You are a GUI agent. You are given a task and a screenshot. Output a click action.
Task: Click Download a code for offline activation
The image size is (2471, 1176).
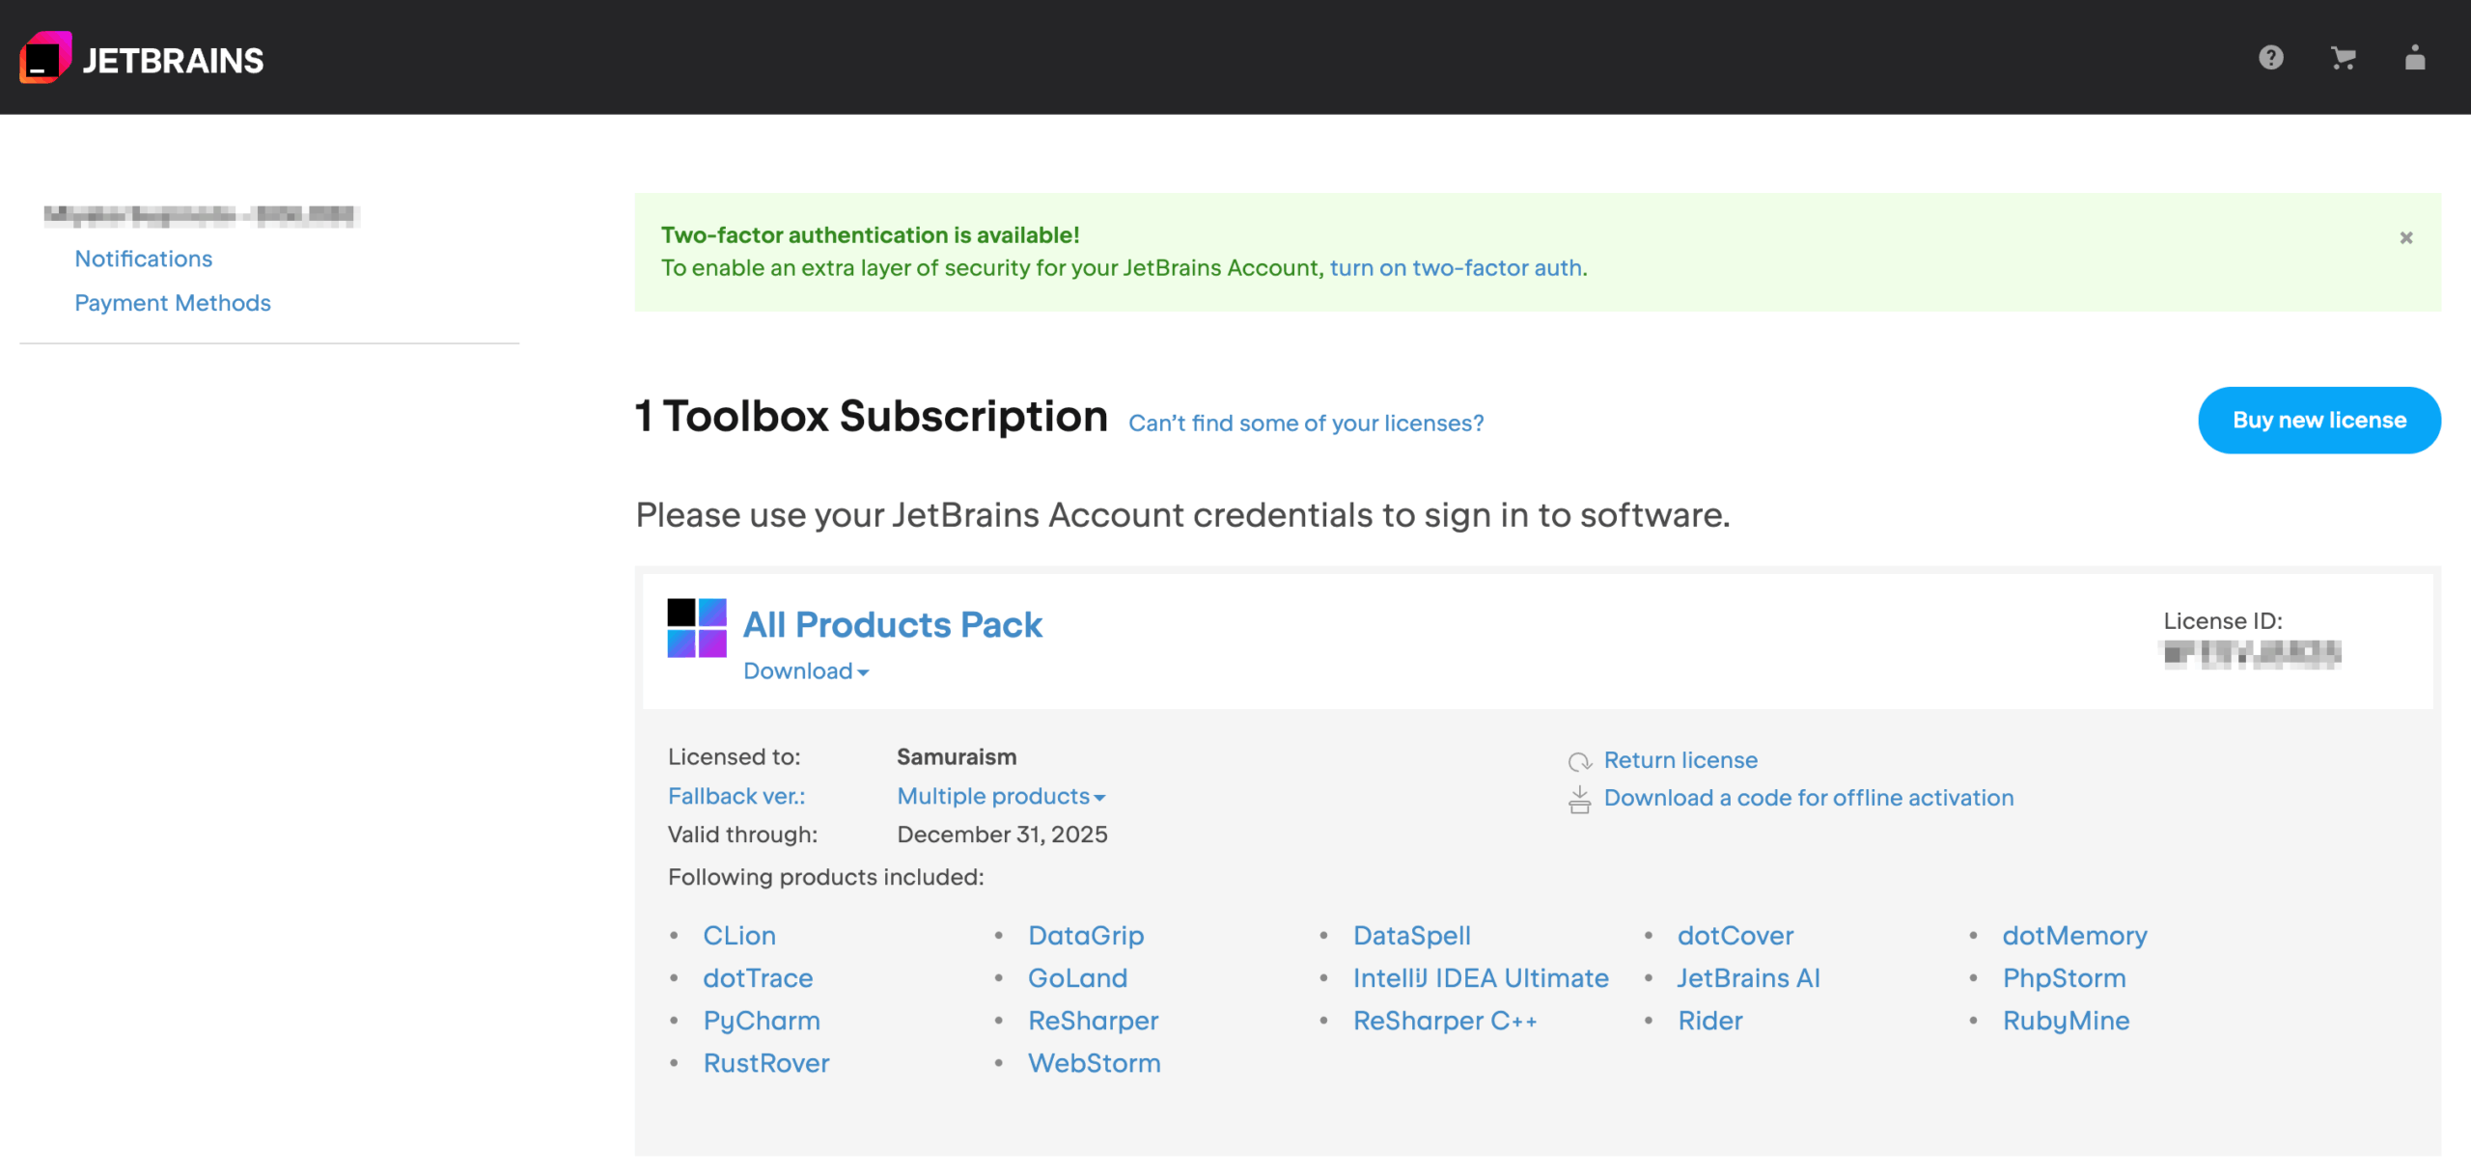point(1809,798)
